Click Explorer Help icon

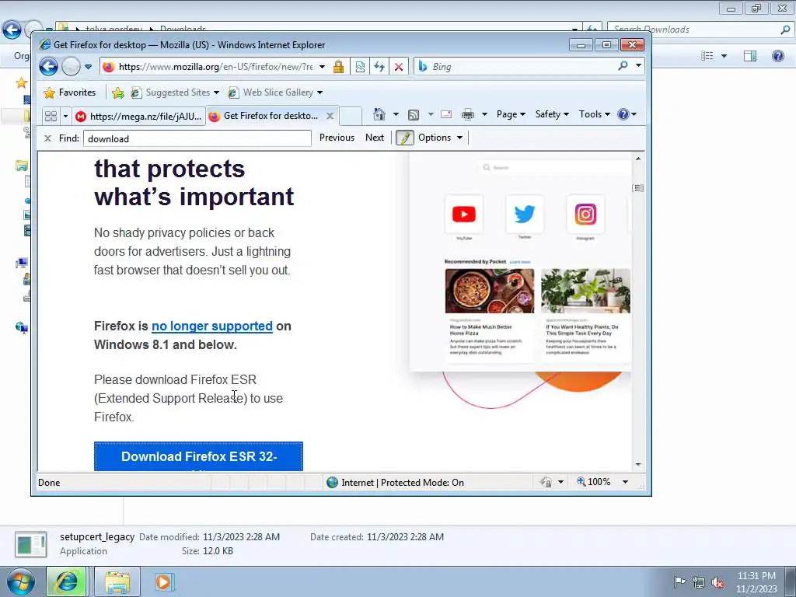click(777, 56)
